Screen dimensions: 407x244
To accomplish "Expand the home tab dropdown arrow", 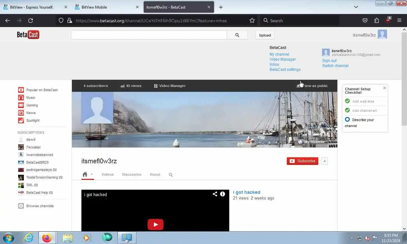I will (92, 174).
